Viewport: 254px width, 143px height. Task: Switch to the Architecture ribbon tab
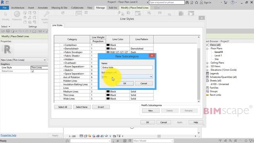[x=17, y=8]
